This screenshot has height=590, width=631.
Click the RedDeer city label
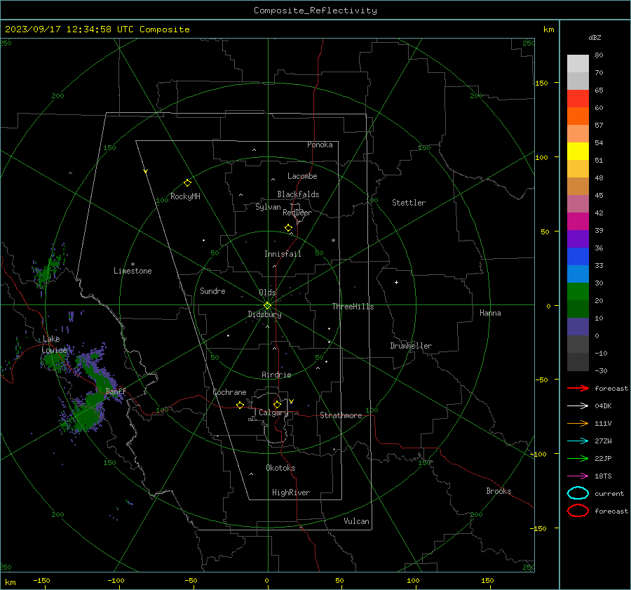pyautogui.click(x=297, y=213)
